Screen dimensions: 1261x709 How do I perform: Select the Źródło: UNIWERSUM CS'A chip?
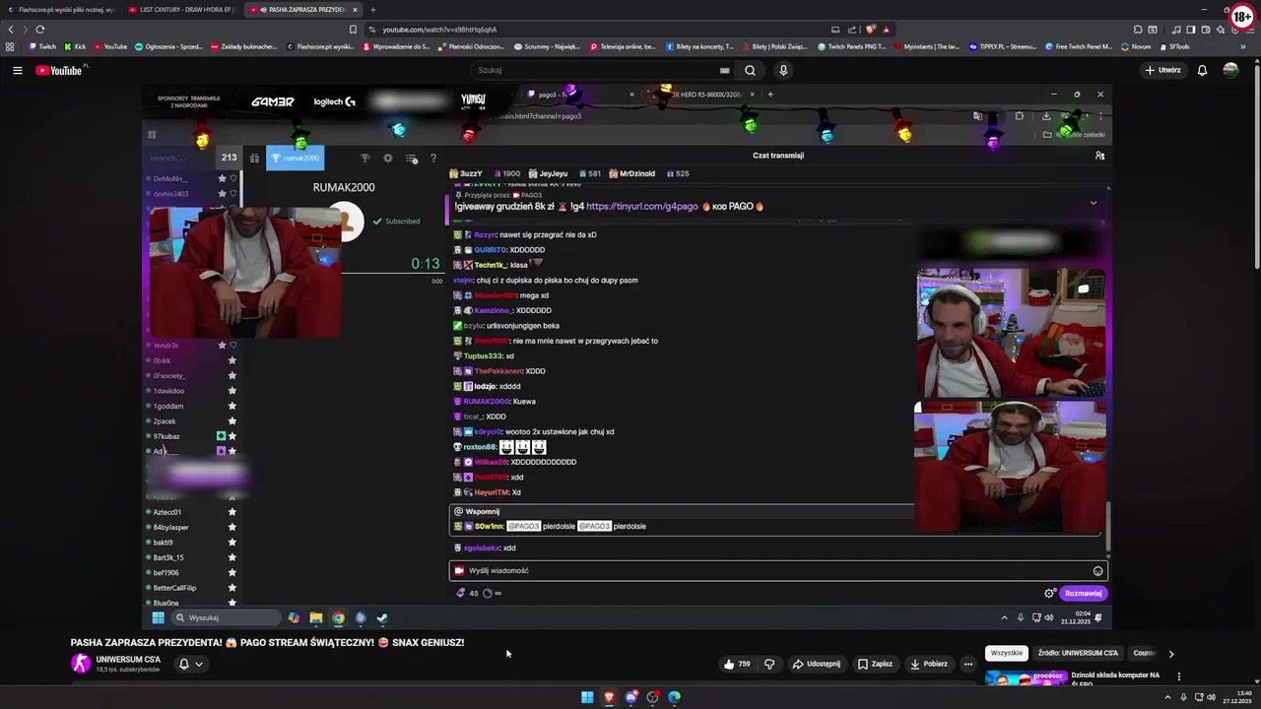click(1078, 653)
